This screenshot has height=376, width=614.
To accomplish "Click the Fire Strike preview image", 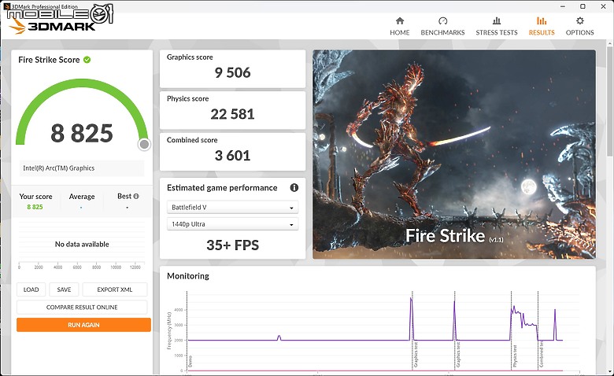I will coord(454,154).
